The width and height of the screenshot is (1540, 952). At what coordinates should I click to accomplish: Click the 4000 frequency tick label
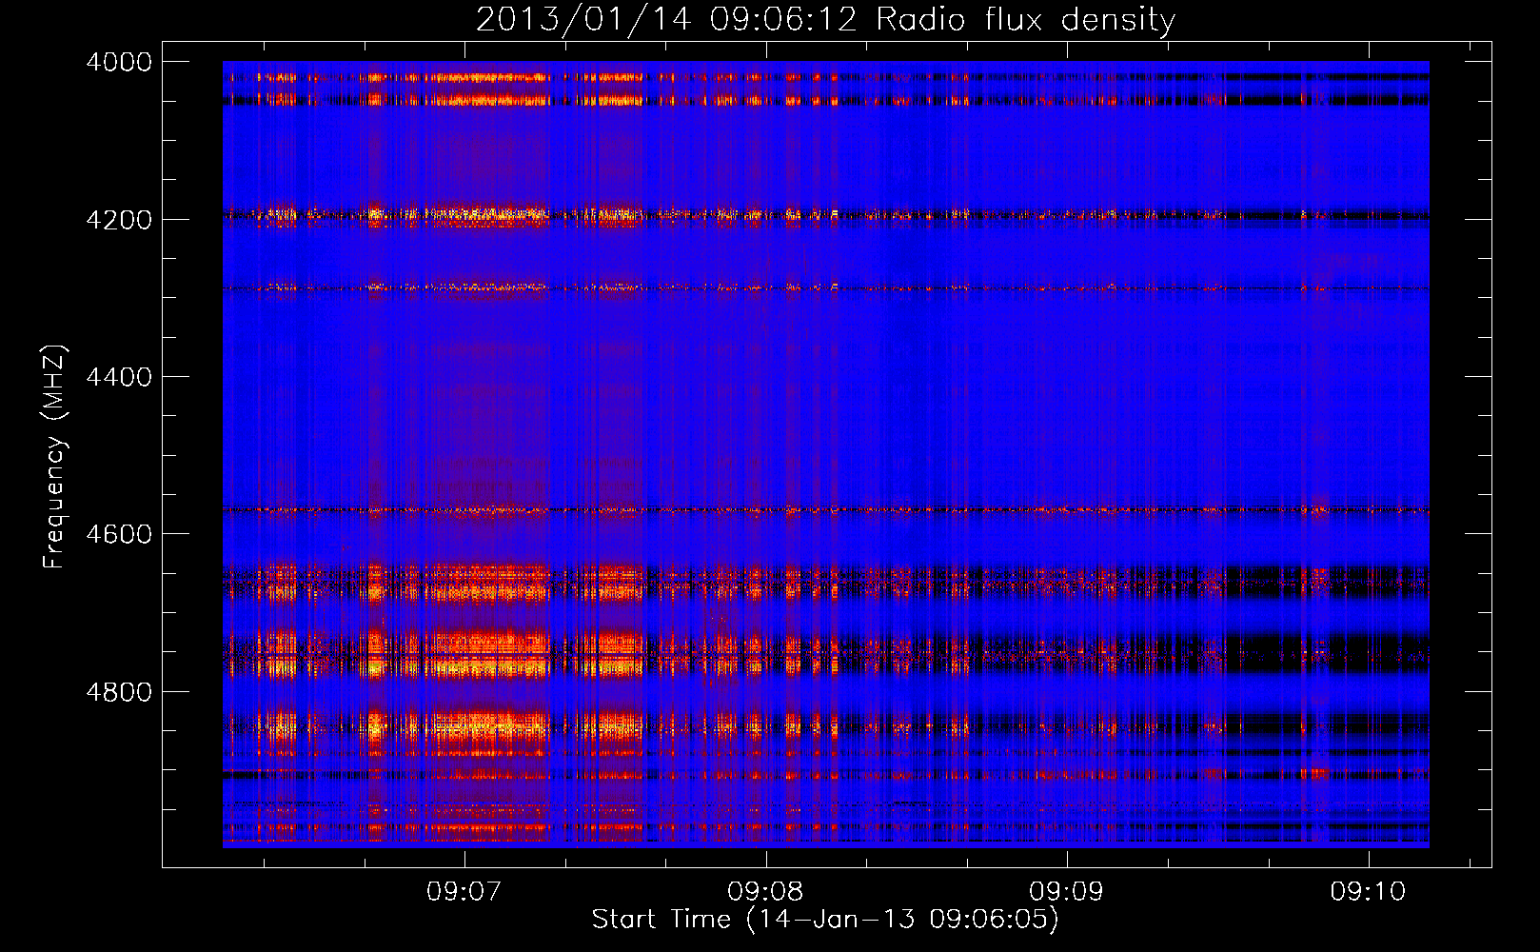[x=119, y=62]
